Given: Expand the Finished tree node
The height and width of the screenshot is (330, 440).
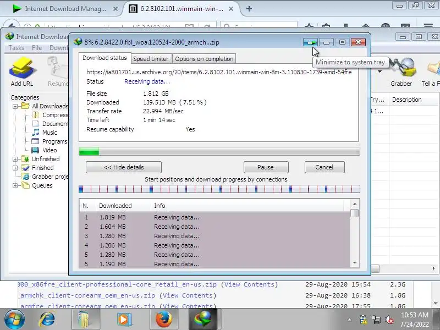Looking at the screenshot, I should [15, 168].
